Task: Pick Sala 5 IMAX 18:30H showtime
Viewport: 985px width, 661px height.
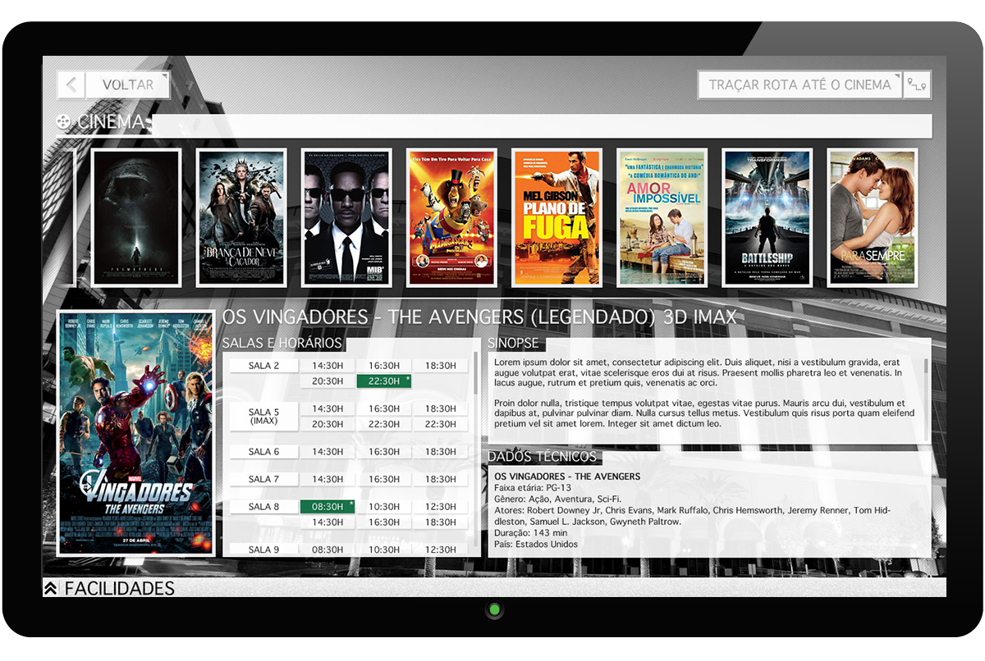Action: [441, 408]
